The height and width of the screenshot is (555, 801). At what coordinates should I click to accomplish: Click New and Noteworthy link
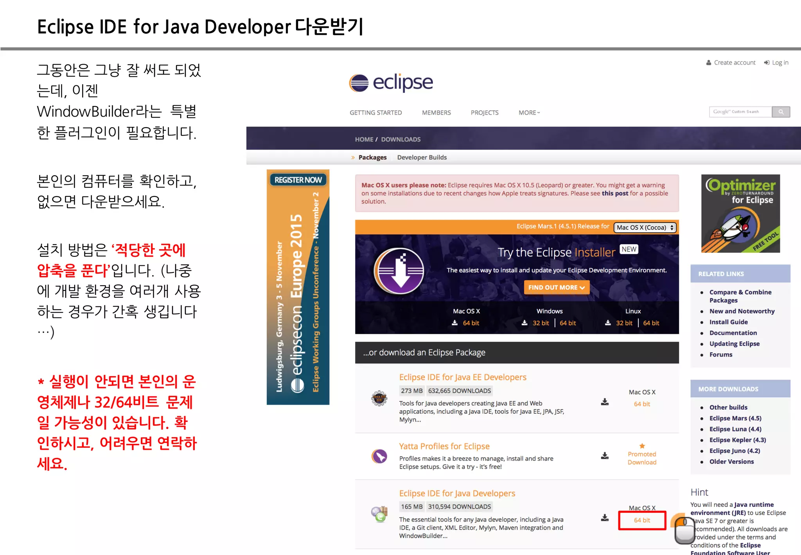click(x=742, y=311)
